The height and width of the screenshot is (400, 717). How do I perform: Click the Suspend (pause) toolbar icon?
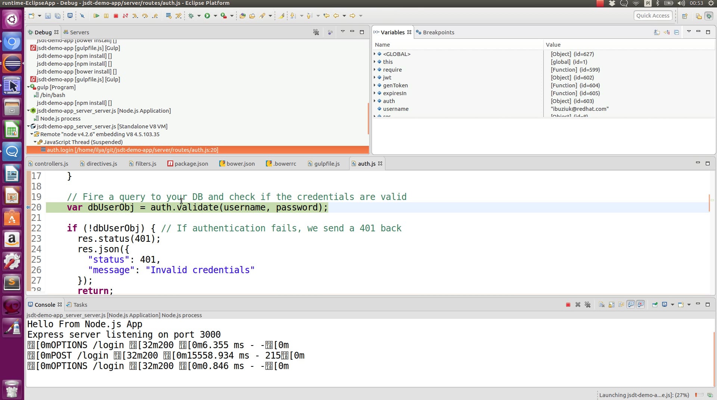[x=106, y=16]
